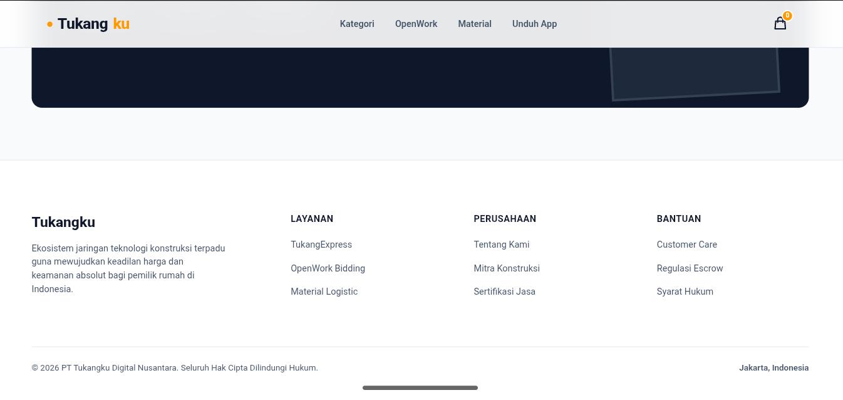Click the copyright PT Tukangku Digital Nusantara text
The image size is (843, 400).
point(175,368)
